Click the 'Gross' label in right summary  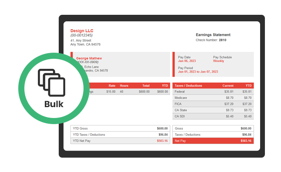pyautogui.click(x=179, y=128)
